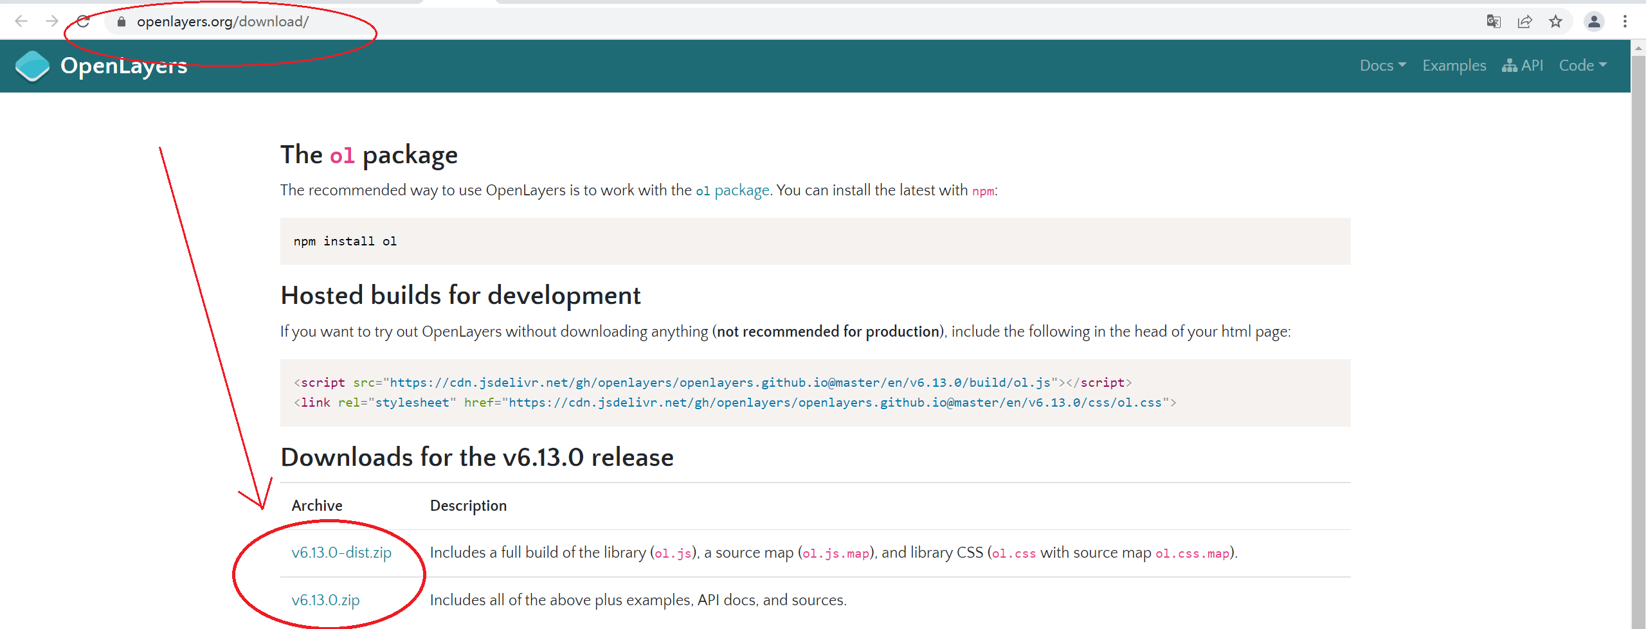The height and width of the screenshot is (629, 1646).
Task: Bookmark this page with star icon
Action: pos(1555,21)
